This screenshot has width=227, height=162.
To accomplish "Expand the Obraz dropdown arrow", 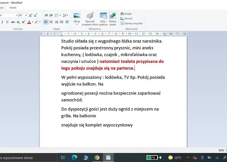I will click(x=77, y=24).
